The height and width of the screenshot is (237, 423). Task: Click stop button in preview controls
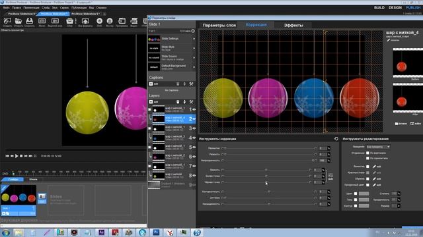tap(21, 156)
